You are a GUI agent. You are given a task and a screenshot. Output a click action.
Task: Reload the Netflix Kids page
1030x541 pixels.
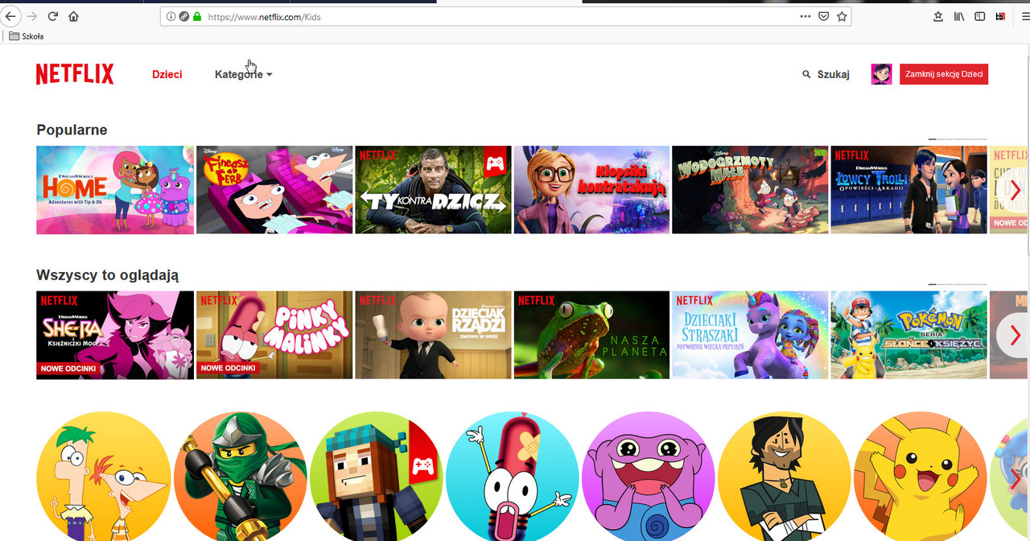(x=53, y=16)
